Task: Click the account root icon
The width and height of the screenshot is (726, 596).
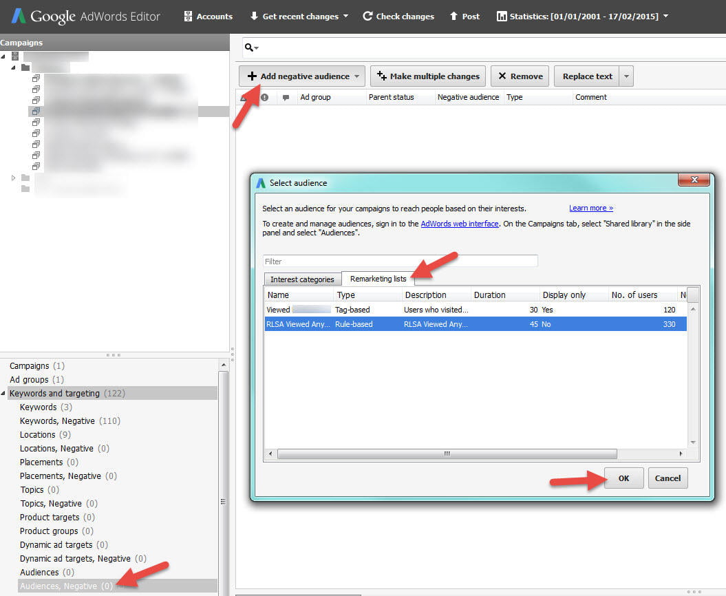Action: point(15,56)
